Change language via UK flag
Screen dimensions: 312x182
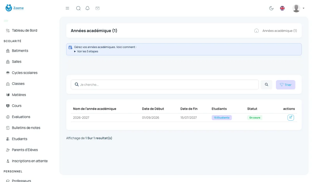click(282, 8)
